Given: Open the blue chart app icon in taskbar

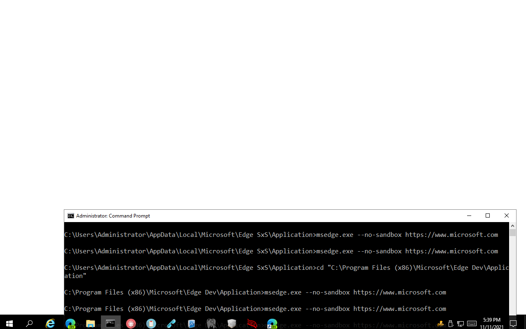Looking at the screenshot, I should (192, 324).
